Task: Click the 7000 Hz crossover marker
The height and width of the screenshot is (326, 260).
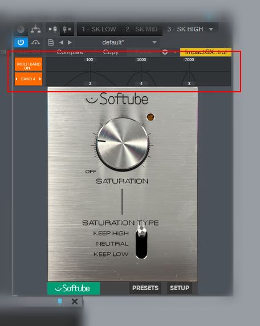Action: [x=189, y=60]
